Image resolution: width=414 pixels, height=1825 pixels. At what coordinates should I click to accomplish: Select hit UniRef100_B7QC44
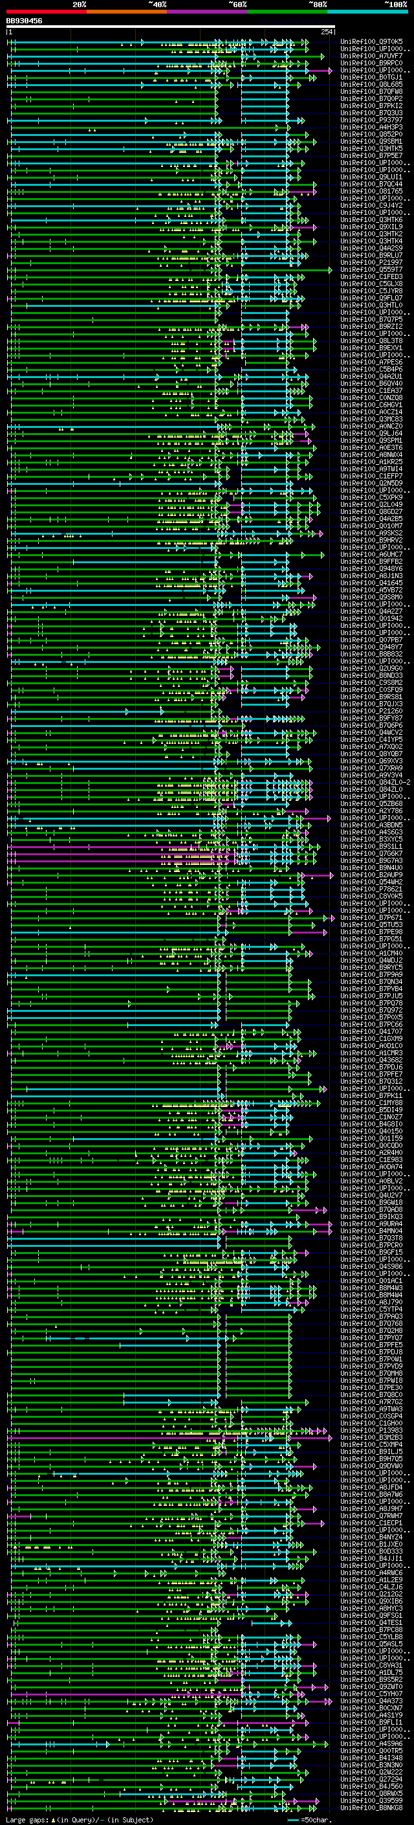371,185
